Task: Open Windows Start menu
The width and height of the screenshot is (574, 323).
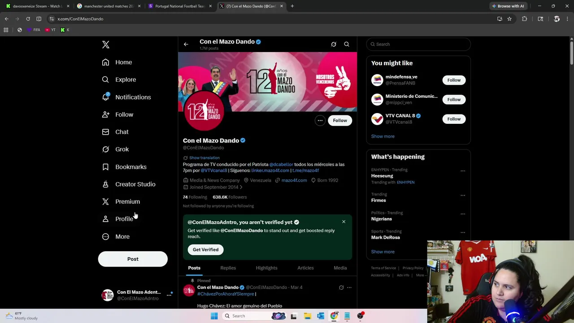Action: point(214,316)
